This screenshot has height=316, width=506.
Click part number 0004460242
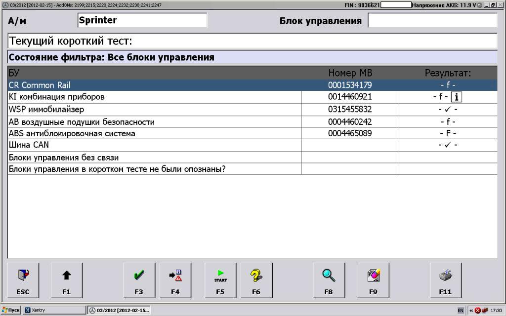pyautogui.click(x=350, y=122)
